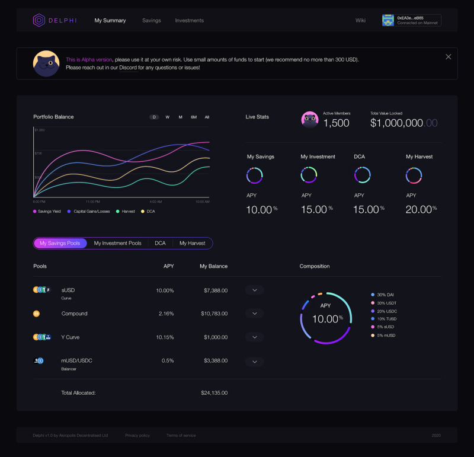Click the wallet pixel avatar icon
Screen dimensions: 474x457
pos(388,20)
